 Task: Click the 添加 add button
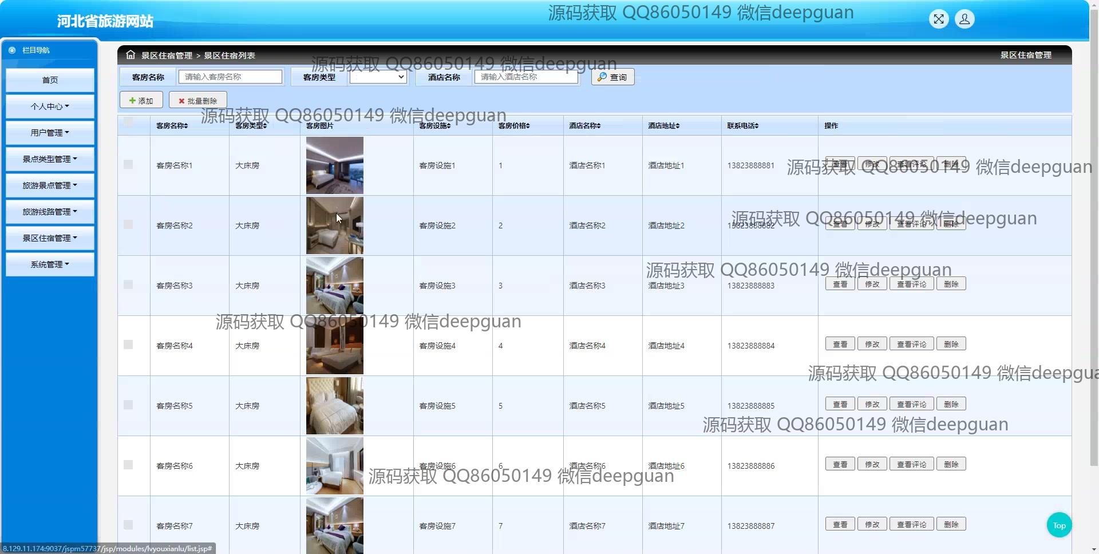pyautogui.click(x=141, y=101)
